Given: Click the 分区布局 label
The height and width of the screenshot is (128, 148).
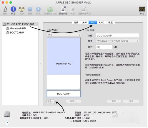Looking at the screenshot, I should [52, 30].
